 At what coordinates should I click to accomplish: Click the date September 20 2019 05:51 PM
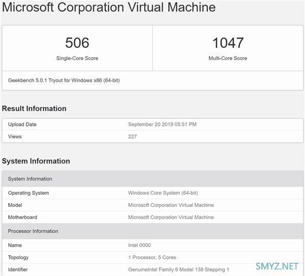coord(162,124)
